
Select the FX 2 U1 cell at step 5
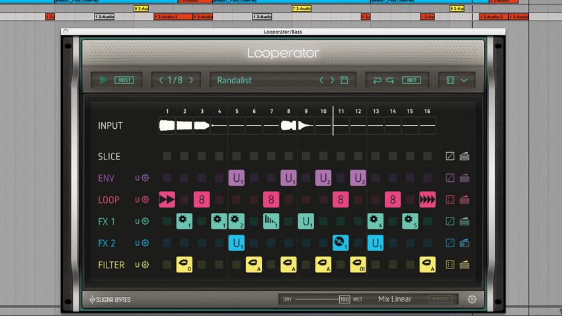pyautogui.click(x=237, y=243)
